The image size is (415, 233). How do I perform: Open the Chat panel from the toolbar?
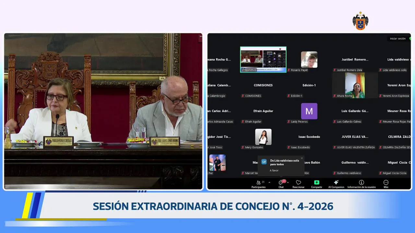pos(281,184)
